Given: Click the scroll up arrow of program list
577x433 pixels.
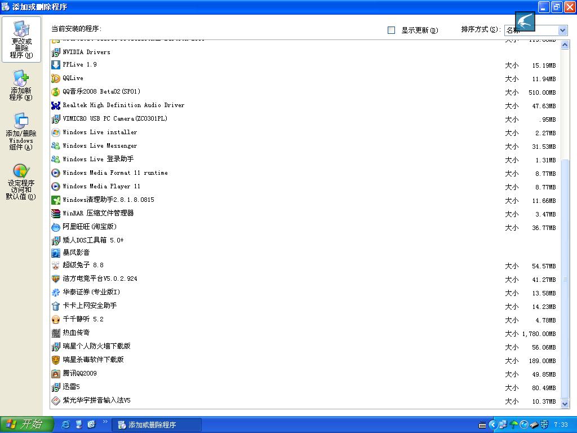Looking at the screenshot, I should 565,45.
